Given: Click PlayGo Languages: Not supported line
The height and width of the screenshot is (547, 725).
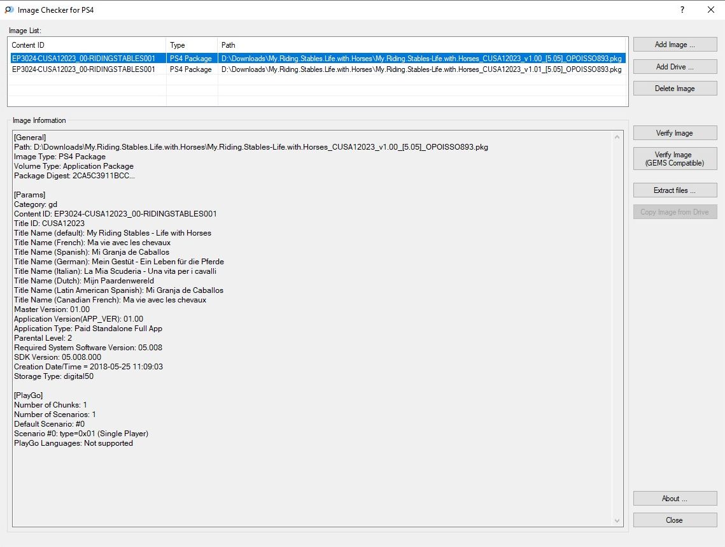Looking at the screenshot, I should coord(73,443).
